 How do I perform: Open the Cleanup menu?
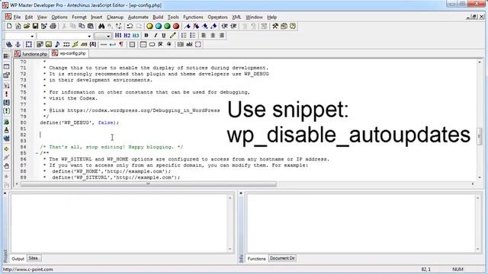coord(115,17)
